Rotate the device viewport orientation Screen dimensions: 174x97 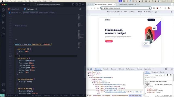(156, 12)
